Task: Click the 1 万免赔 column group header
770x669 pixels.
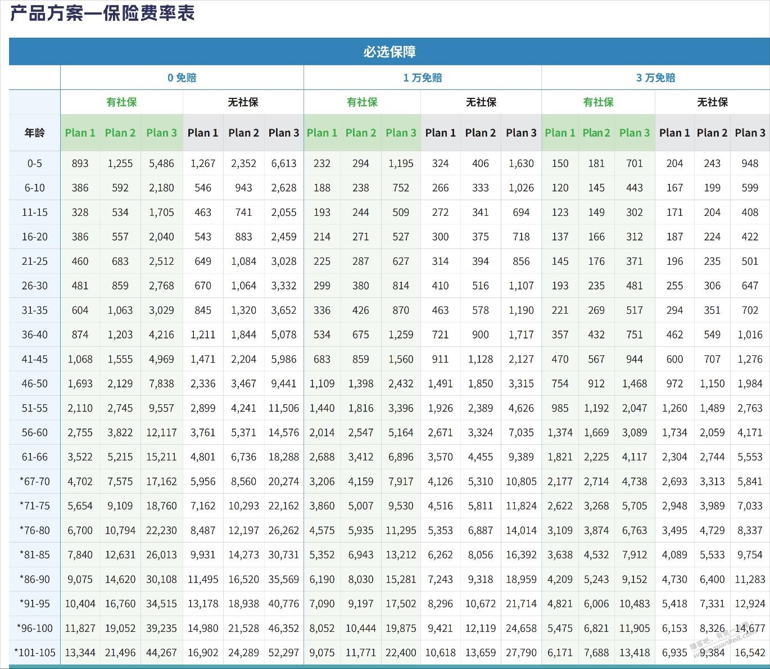Action: point(423,78)
